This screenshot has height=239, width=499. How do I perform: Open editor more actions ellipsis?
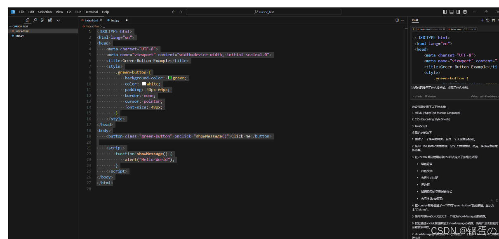[x=402, y=20]
